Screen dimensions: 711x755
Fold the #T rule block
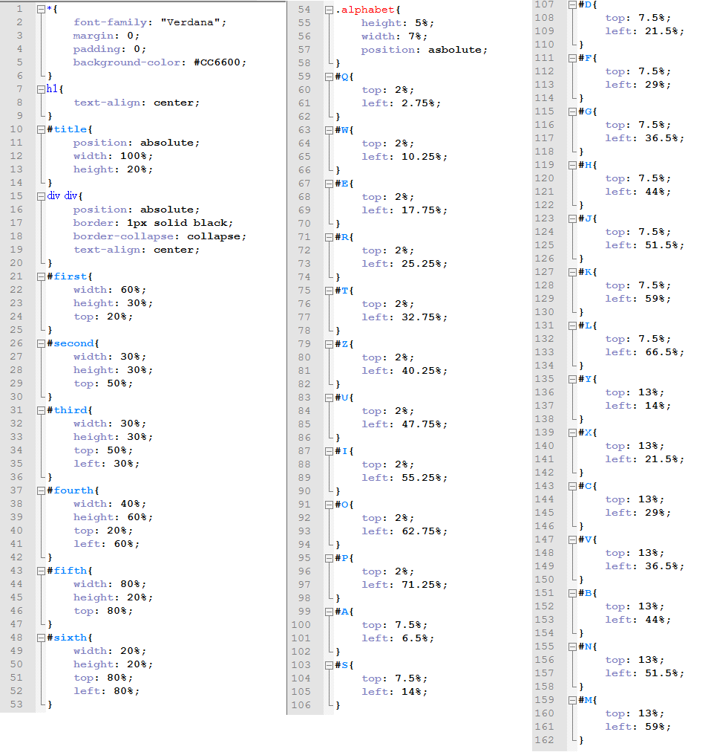(329, 291)
